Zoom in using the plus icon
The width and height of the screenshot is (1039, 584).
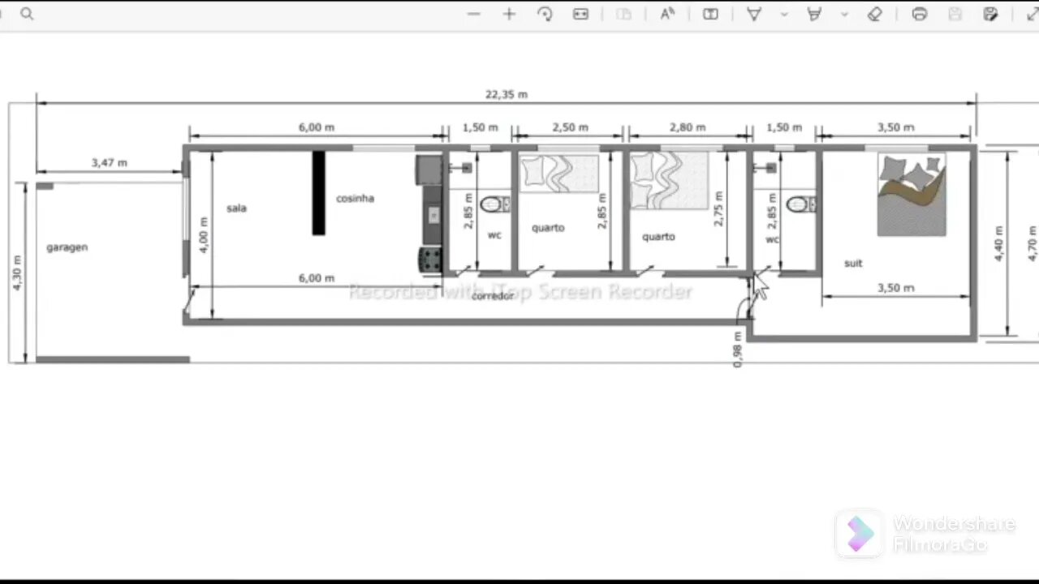pos(509,14)
